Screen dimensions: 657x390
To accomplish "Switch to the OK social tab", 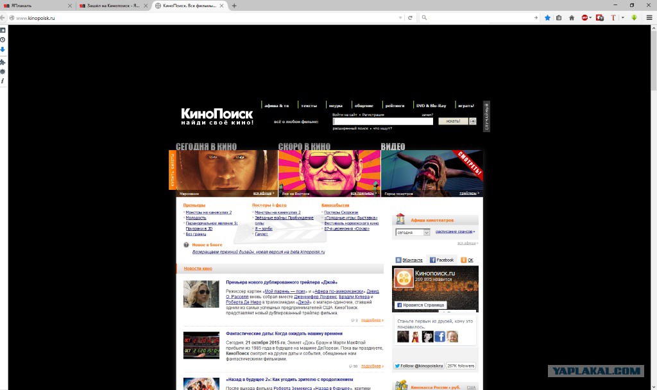I will pos(467,260).
